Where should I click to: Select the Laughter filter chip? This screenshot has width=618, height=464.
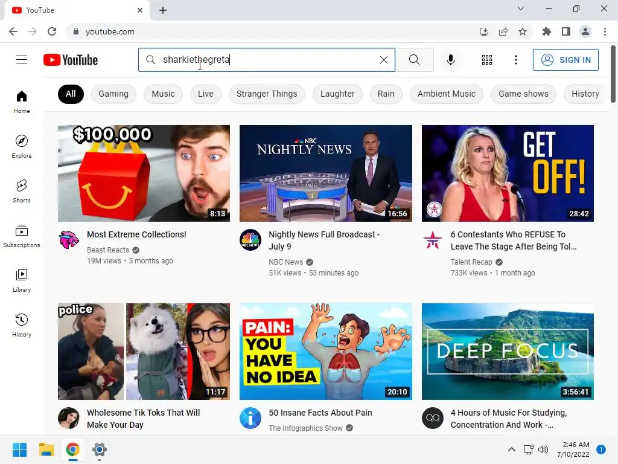337,94
